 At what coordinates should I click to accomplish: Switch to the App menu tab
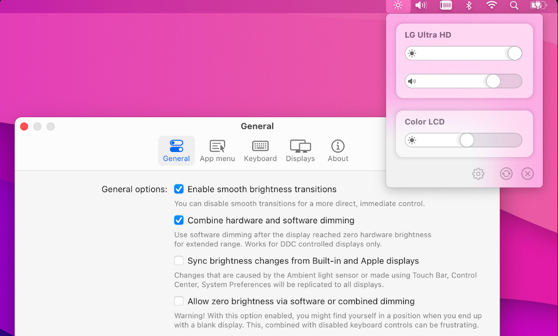(x=217, y=151)
